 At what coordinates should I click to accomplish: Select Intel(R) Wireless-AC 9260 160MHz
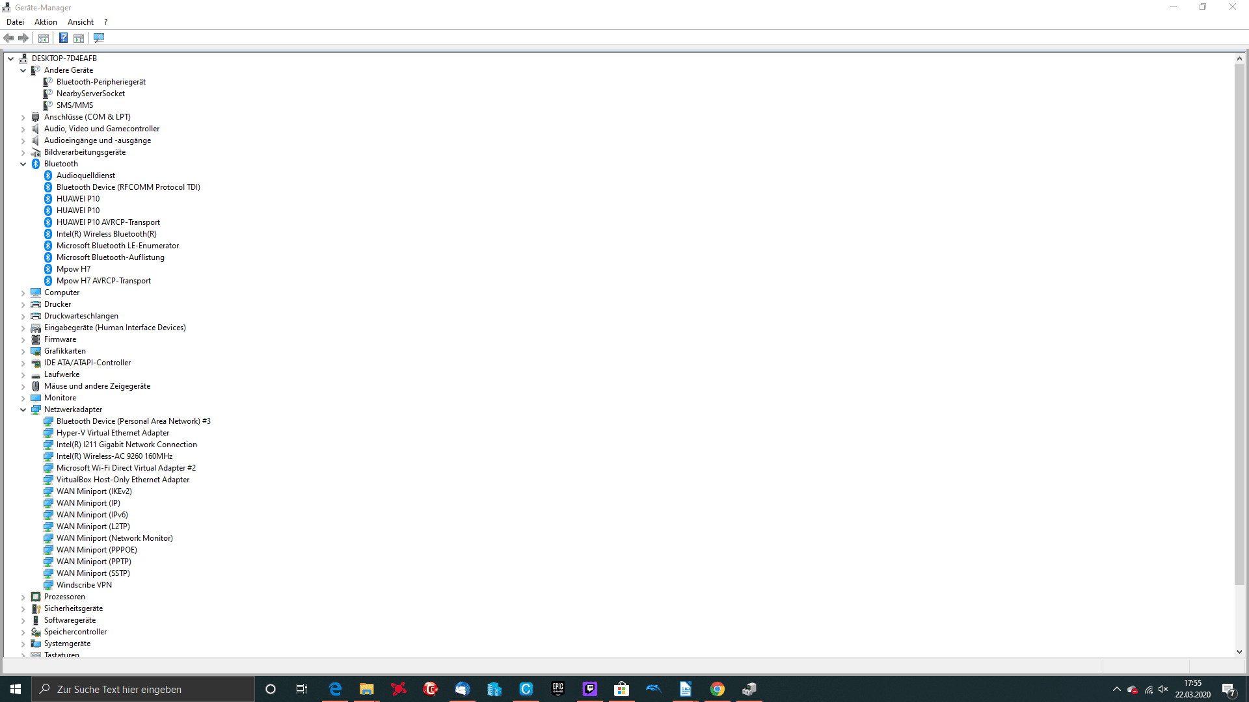[x=114, y=456]
